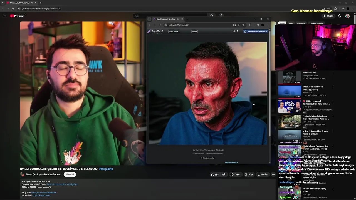Click the Oluştur create button
The width and height of the screenshot is (356, 200).
point(328,16)
